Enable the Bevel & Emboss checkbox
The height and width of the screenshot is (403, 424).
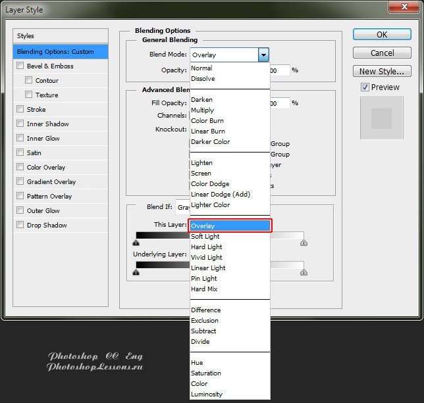pyautogui.click(x=20, y=66)
